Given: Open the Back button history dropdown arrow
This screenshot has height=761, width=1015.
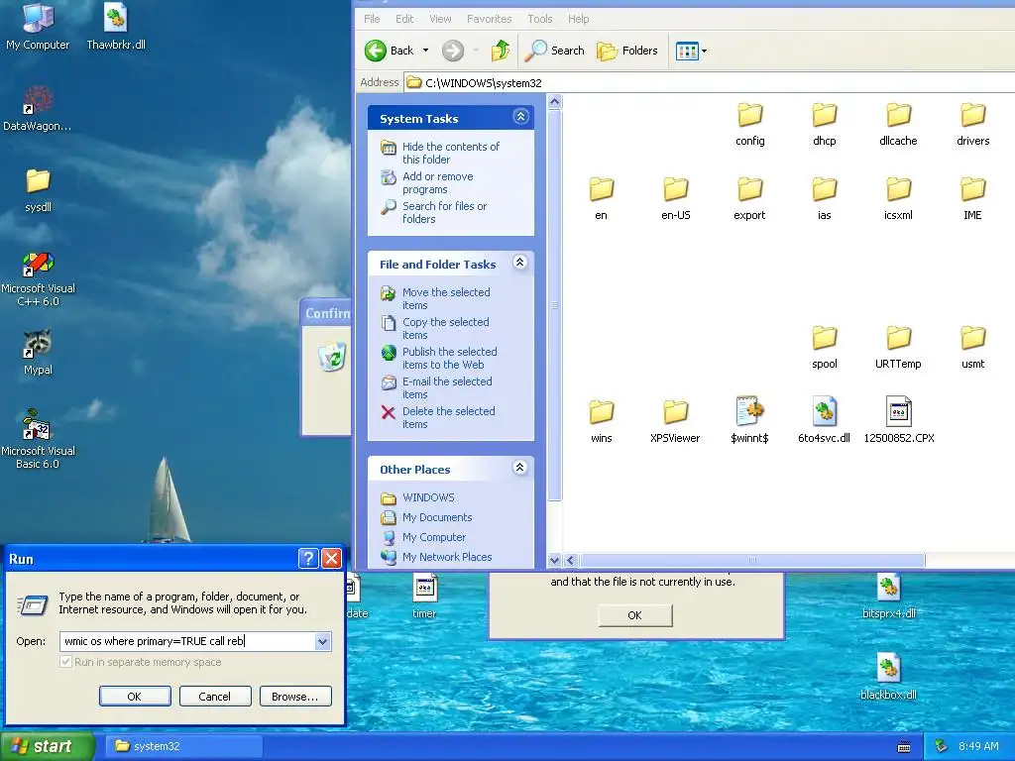Looking at the screenshot, I should 426,51.
